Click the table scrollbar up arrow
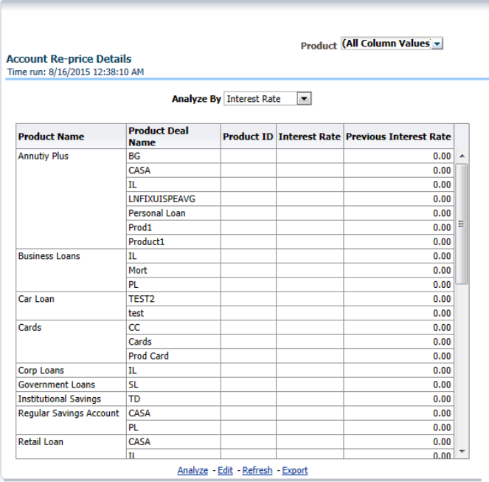This screenshot has height=482, width=489. [x=462, y=156]
